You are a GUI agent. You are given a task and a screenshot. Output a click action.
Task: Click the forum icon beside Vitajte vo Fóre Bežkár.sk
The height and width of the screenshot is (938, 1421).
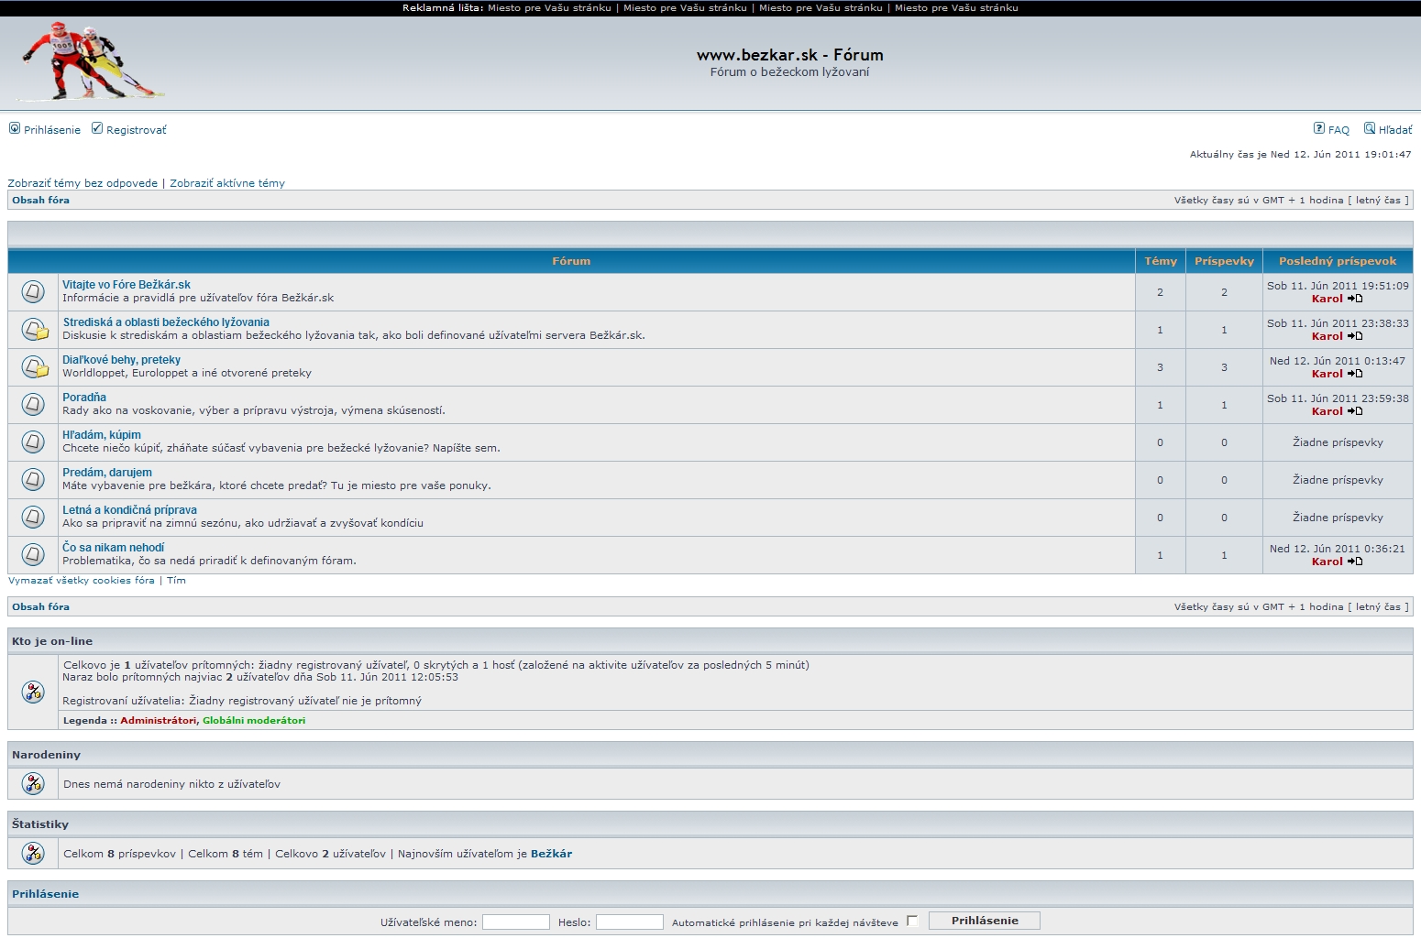tap(33, 292)
